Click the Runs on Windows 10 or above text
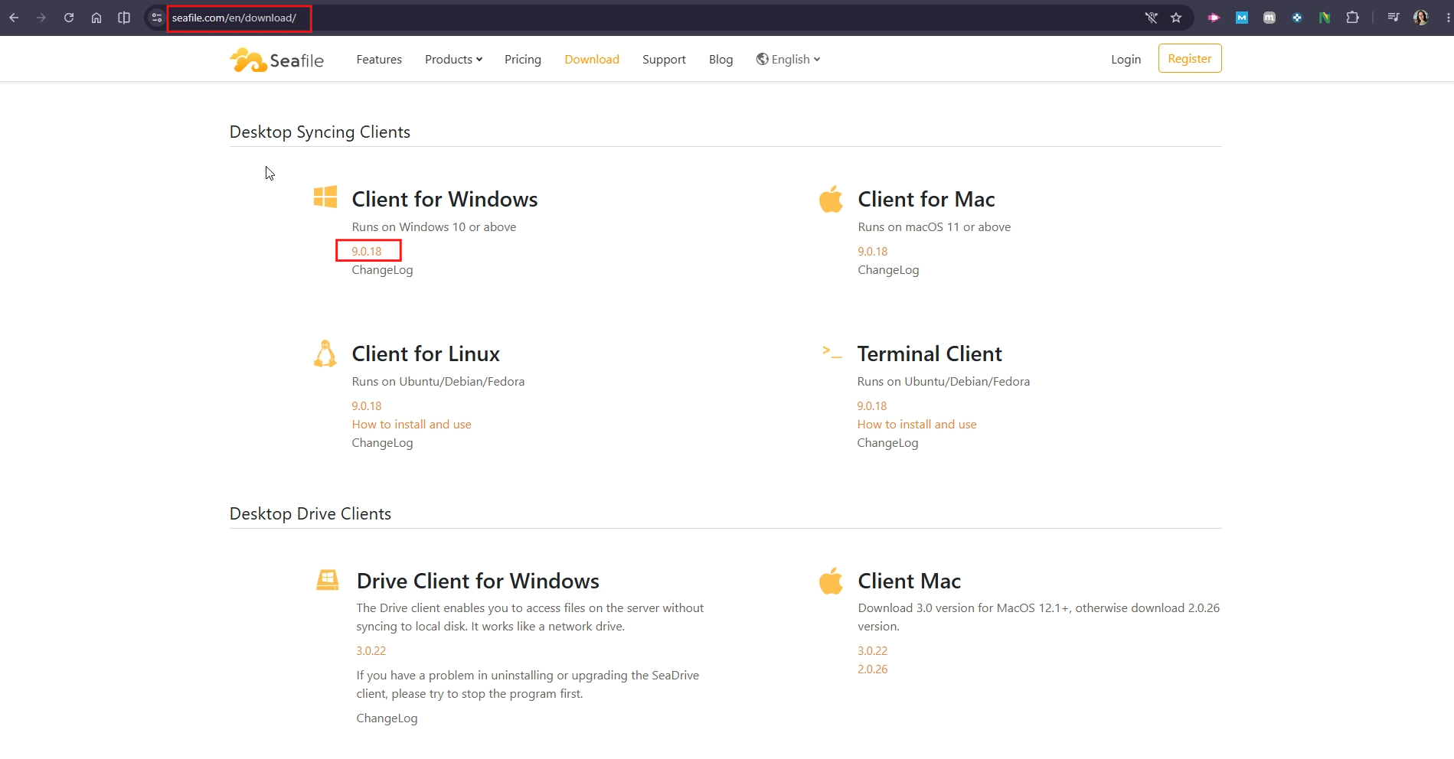The height and width of the screenshot is (759, 1454). coord(434,227)
